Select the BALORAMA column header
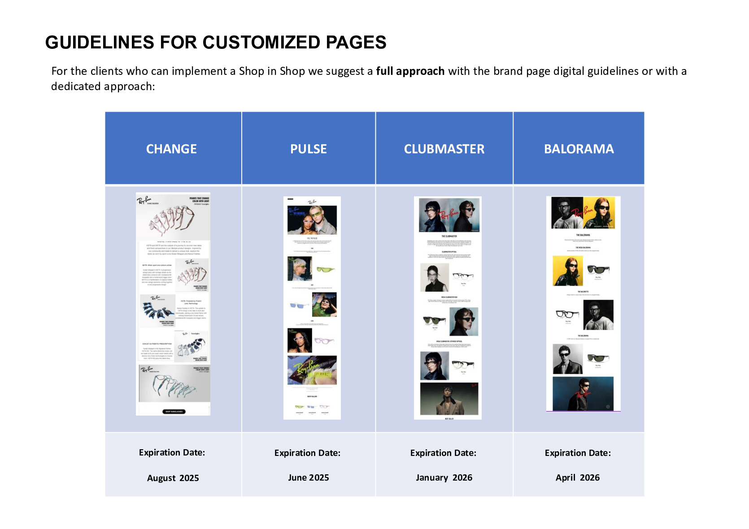The width and height of the screenshot is (749, 529). [579, 149]
